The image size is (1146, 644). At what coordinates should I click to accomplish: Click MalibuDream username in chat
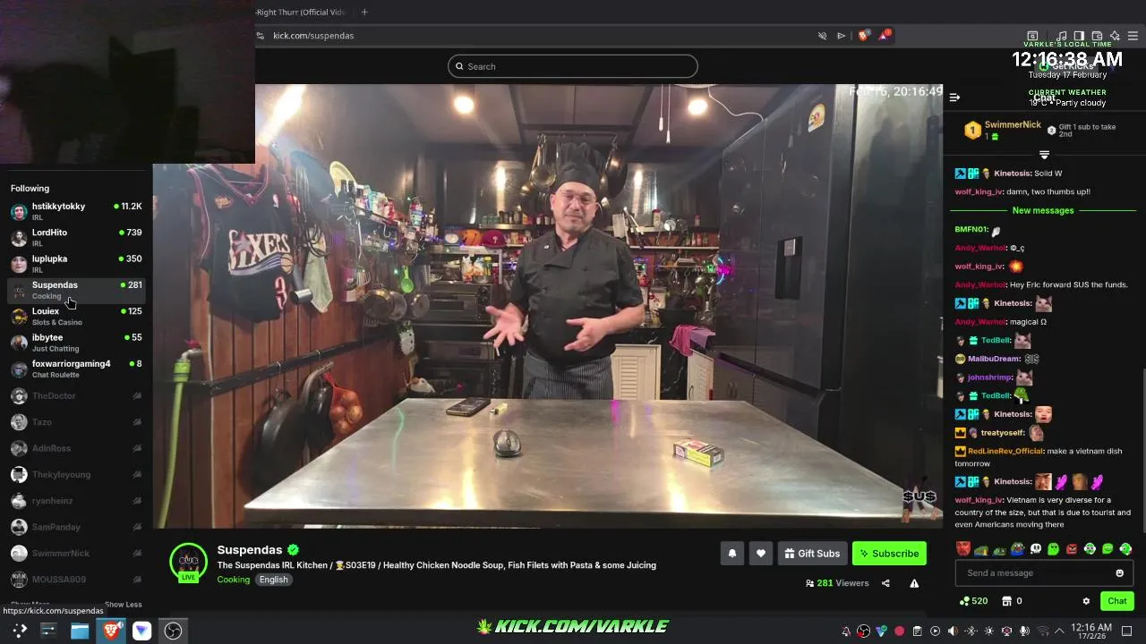pos(994,359)
